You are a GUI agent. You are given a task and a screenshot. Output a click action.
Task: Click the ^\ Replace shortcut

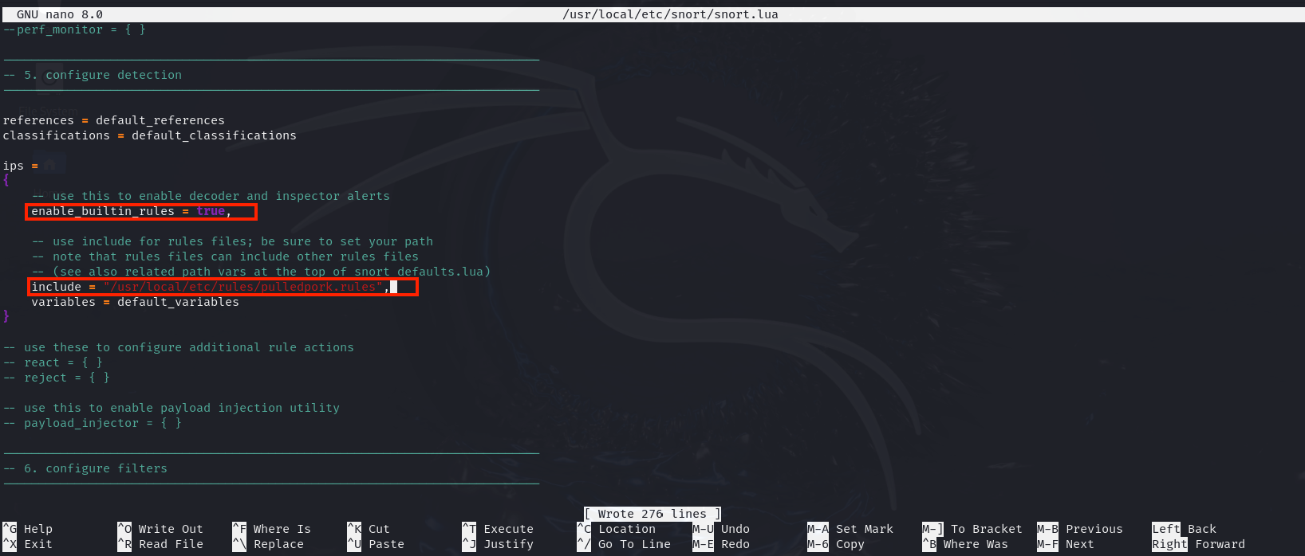coord(268,544)
